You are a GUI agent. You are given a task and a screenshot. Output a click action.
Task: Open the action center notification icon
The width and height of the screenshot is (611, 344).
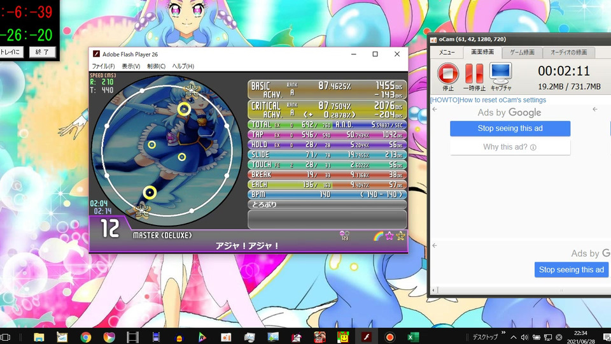tap(607, 338)
